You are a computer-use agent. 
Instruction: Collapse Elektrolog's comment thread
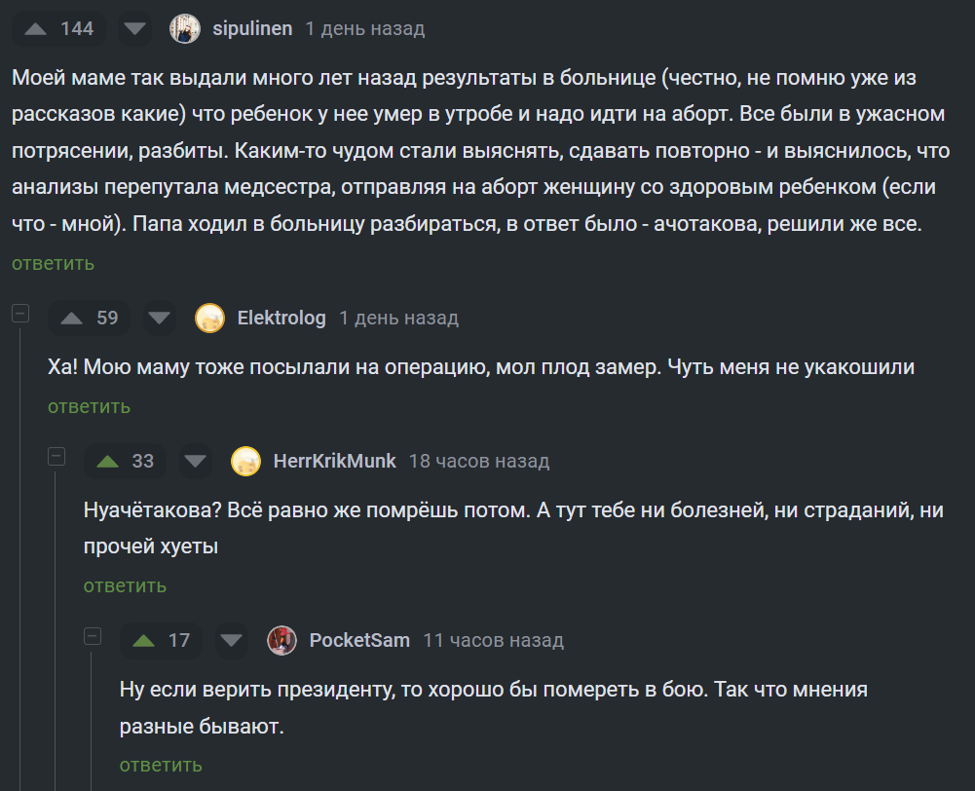(x=20, y=314)
